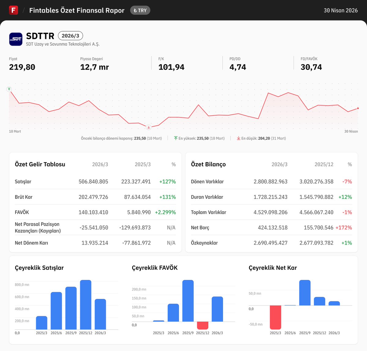Click the 30 Nisan chart end label
Image resolution: width=367 pixels, height=351 pixels.
click(351, 131)
